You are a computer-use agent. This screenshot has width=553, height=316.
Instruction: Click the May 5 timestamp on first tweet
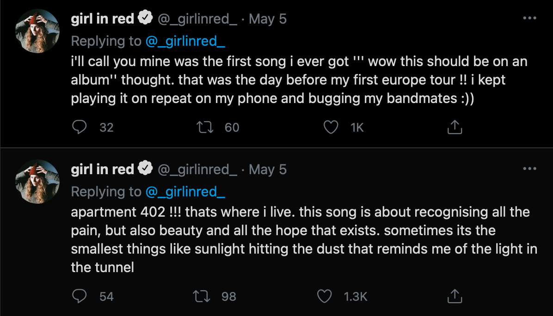(x=268, y=19)
